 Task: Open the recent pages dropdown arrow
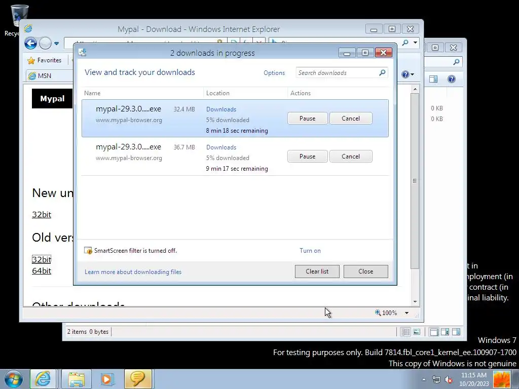point(57,44)
